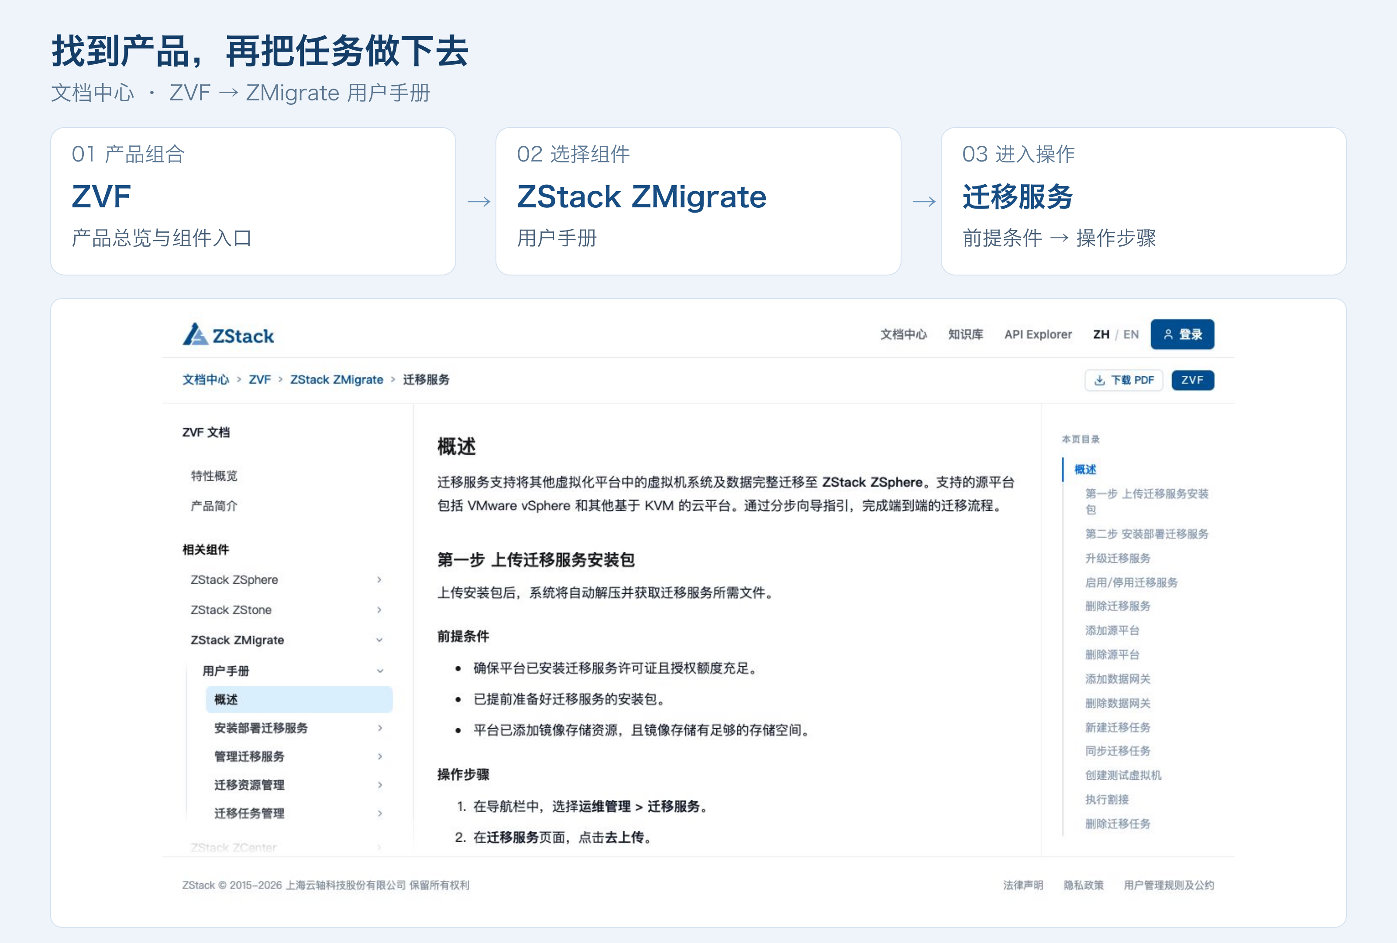Collapse the 用户手册 section chevron
This screenshot has width=1397, height=943.
tap(380, 671)
